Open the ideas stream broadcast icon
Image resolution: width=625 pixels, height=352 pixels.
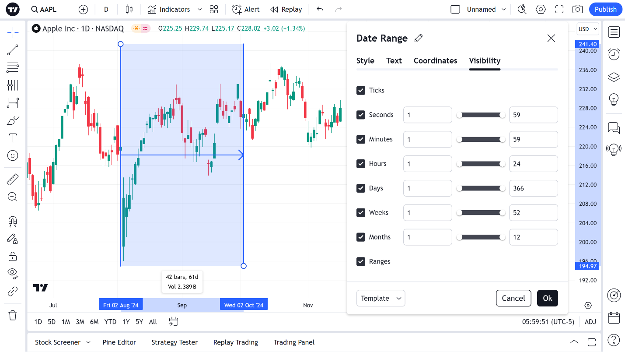(x=614, y=150)
